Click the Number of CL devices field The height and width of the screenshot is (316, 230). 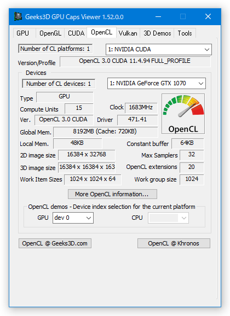[59, 84]
